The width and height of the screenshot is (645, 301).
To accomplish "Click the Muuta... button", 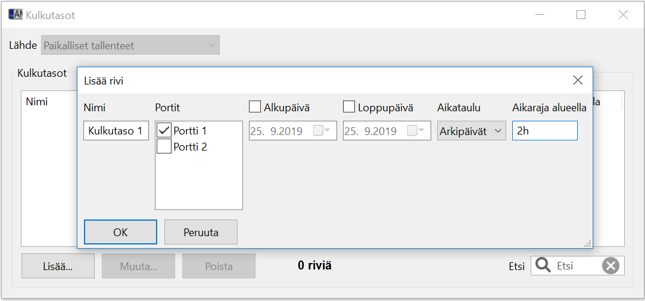I will 138,266.
